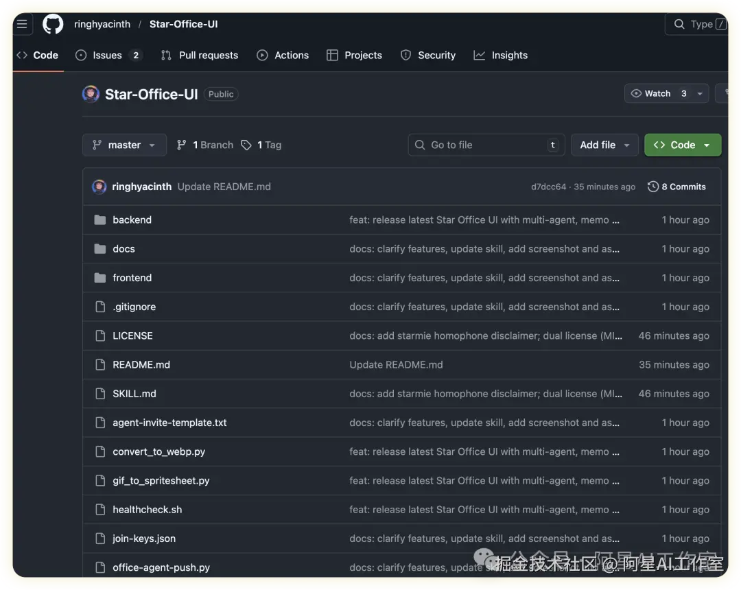This screenshot has width=741, height=590.
Task: Open office-agent-push.py file
Action: point(161,567)
